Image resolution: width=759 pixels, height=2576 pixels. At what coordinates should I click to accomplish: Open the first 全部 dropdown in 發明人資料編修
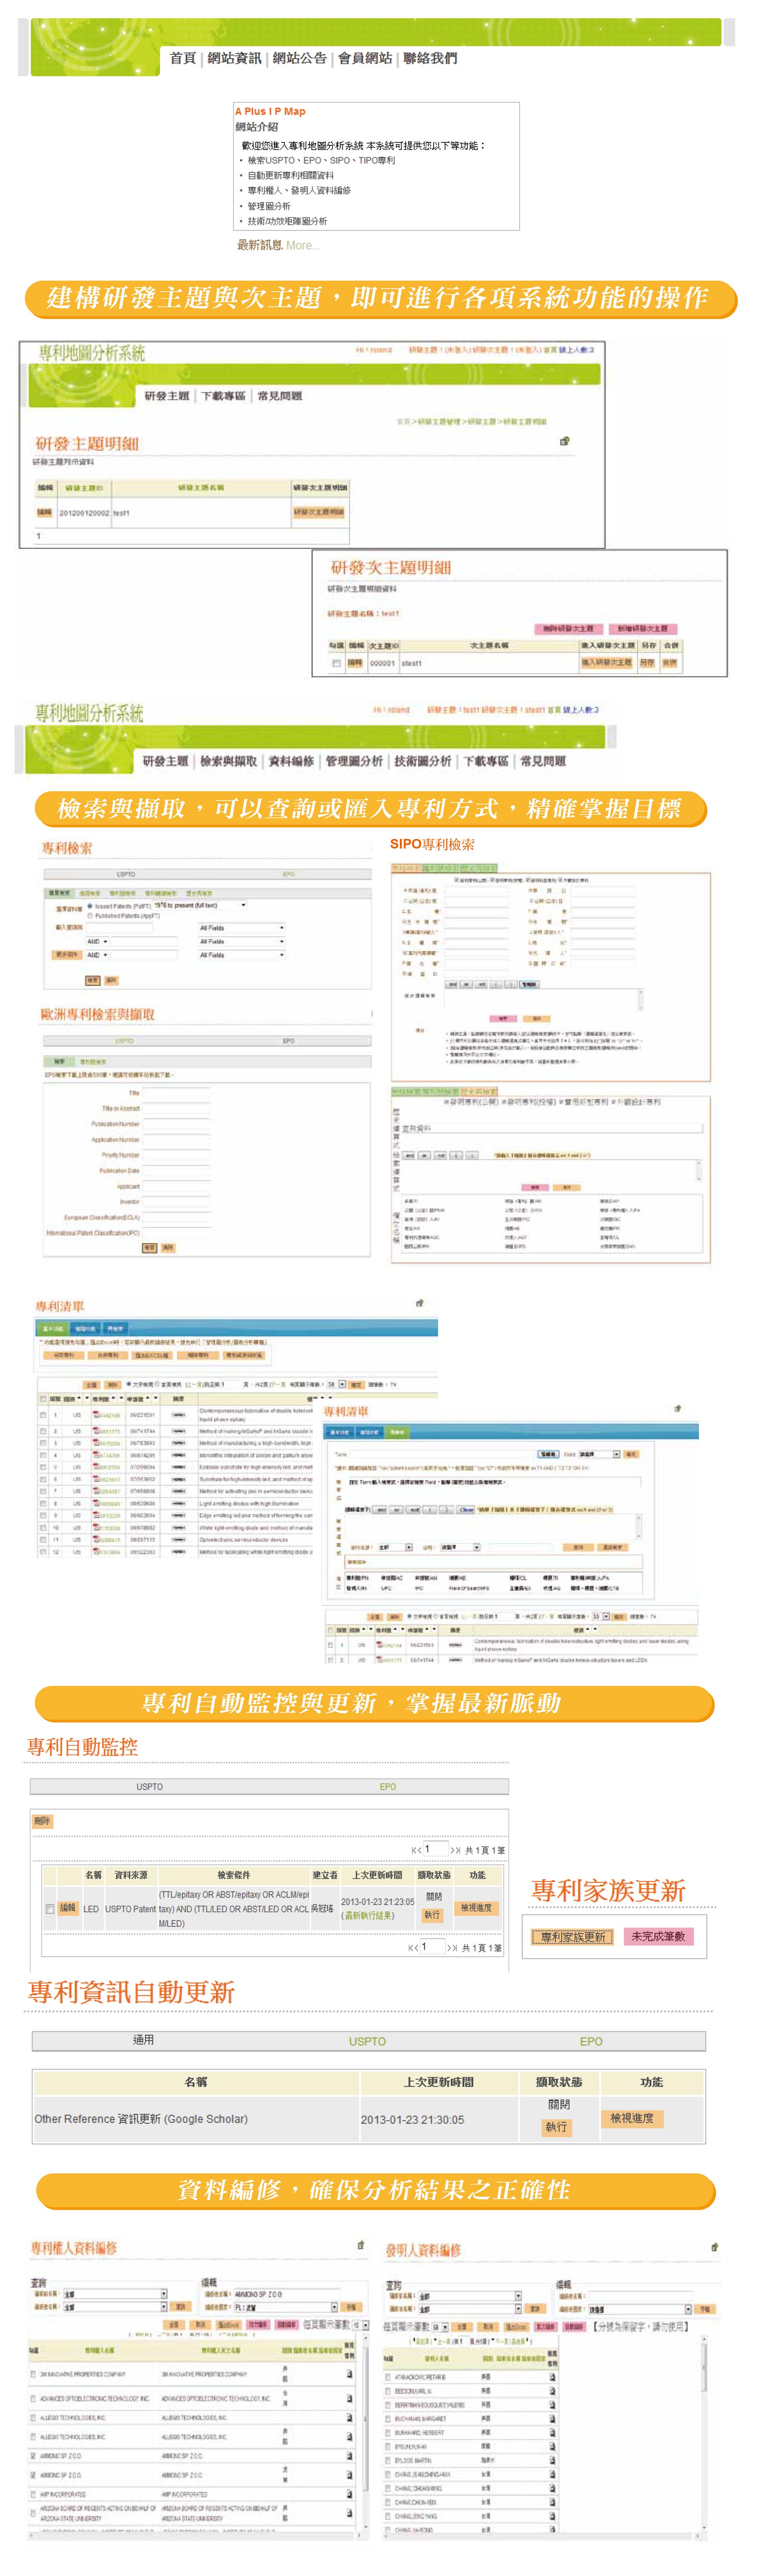point(470,2296)
